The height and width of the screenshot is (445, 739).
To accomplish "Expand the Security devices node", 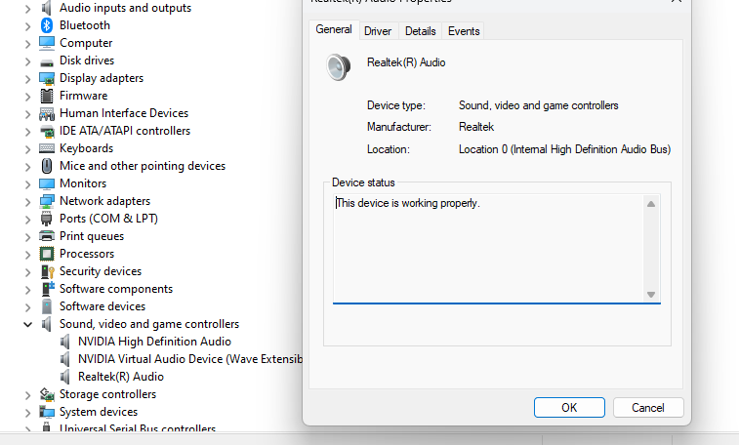I will point(27,272).
